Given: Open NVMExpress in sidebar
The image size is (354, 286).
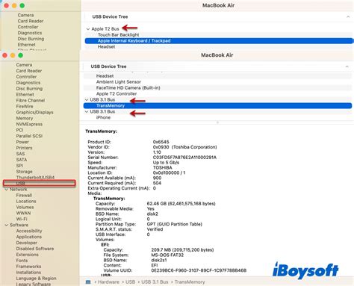Looking at the screenshot, I should point(29,124).
